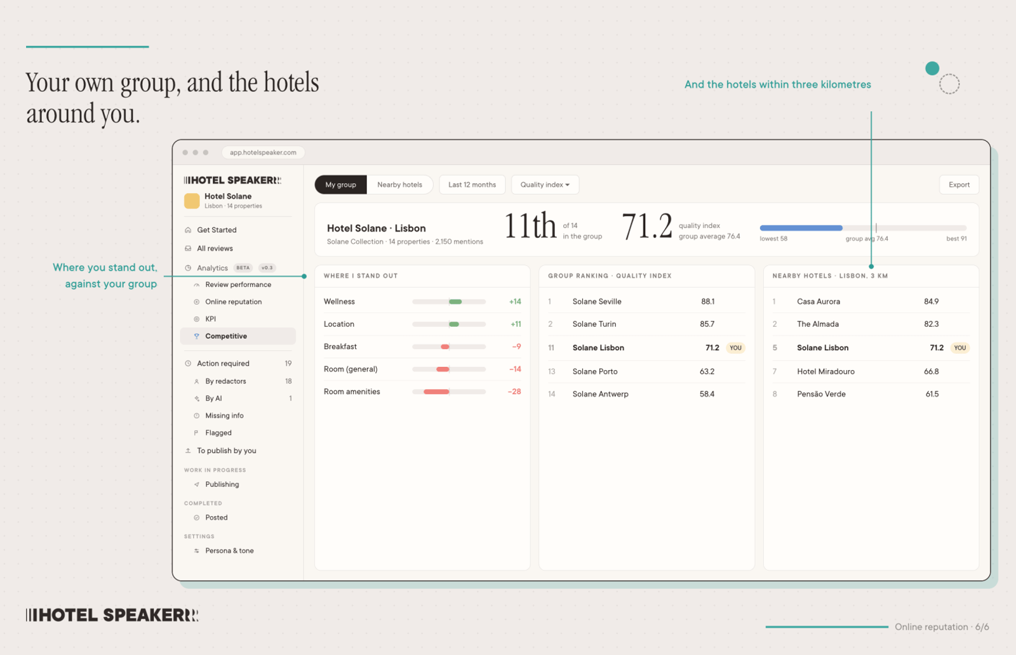The image size is (1016, 655).
Task: Open the By AI list
Action: tap(238, 399)
